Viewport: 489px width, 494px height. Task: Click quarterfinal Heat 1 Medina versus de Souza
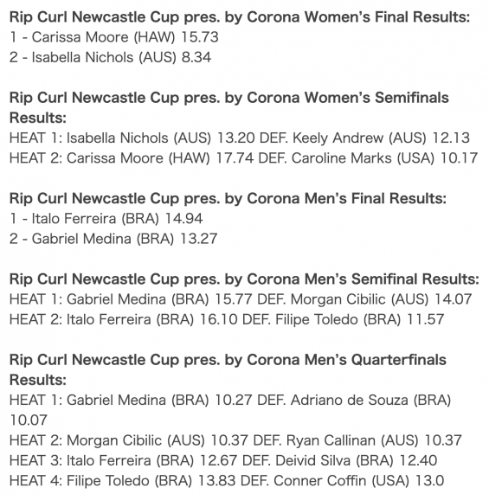click(230, 410)
